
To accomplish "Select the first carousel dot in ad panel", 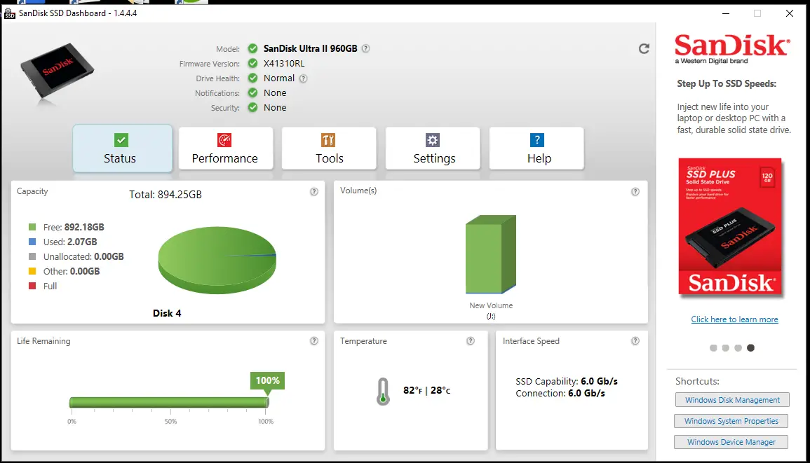I will click(713, 348).
